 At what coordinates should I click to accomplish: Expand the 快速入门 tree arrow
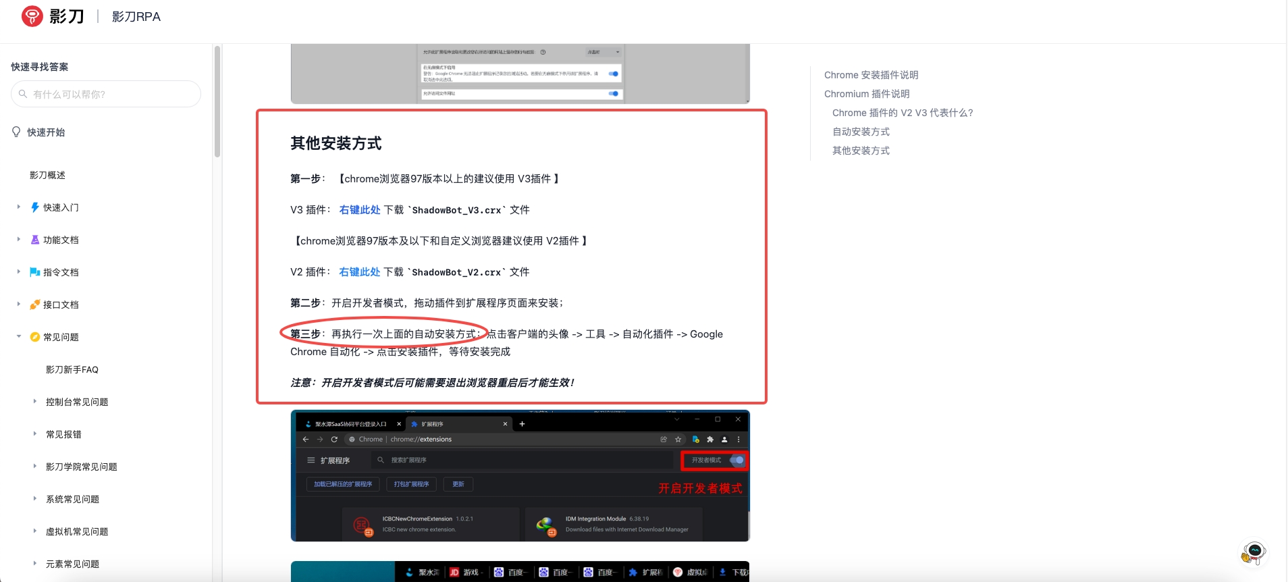19,207
